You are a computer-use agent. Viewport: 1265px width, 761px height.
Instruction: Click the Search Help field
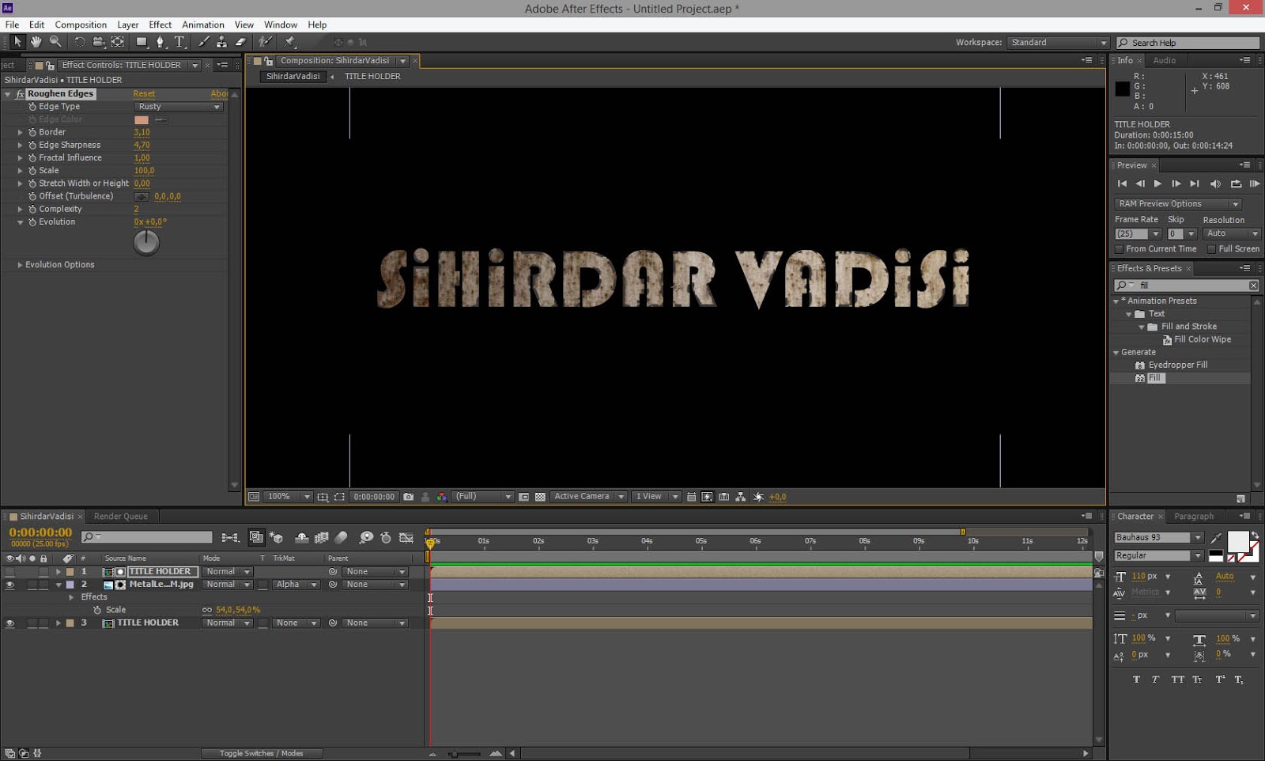pyautogui.click(x=1188, y=43)
